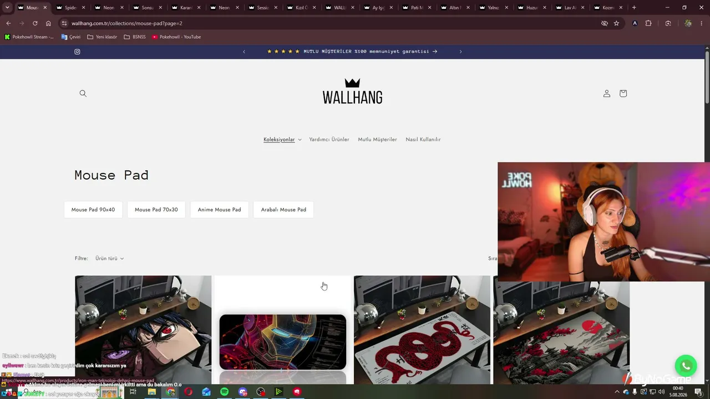Viewport: 710px width, 399px height.
Task: Expand the Koleksiyonlar menu
Action: point(282,140)
